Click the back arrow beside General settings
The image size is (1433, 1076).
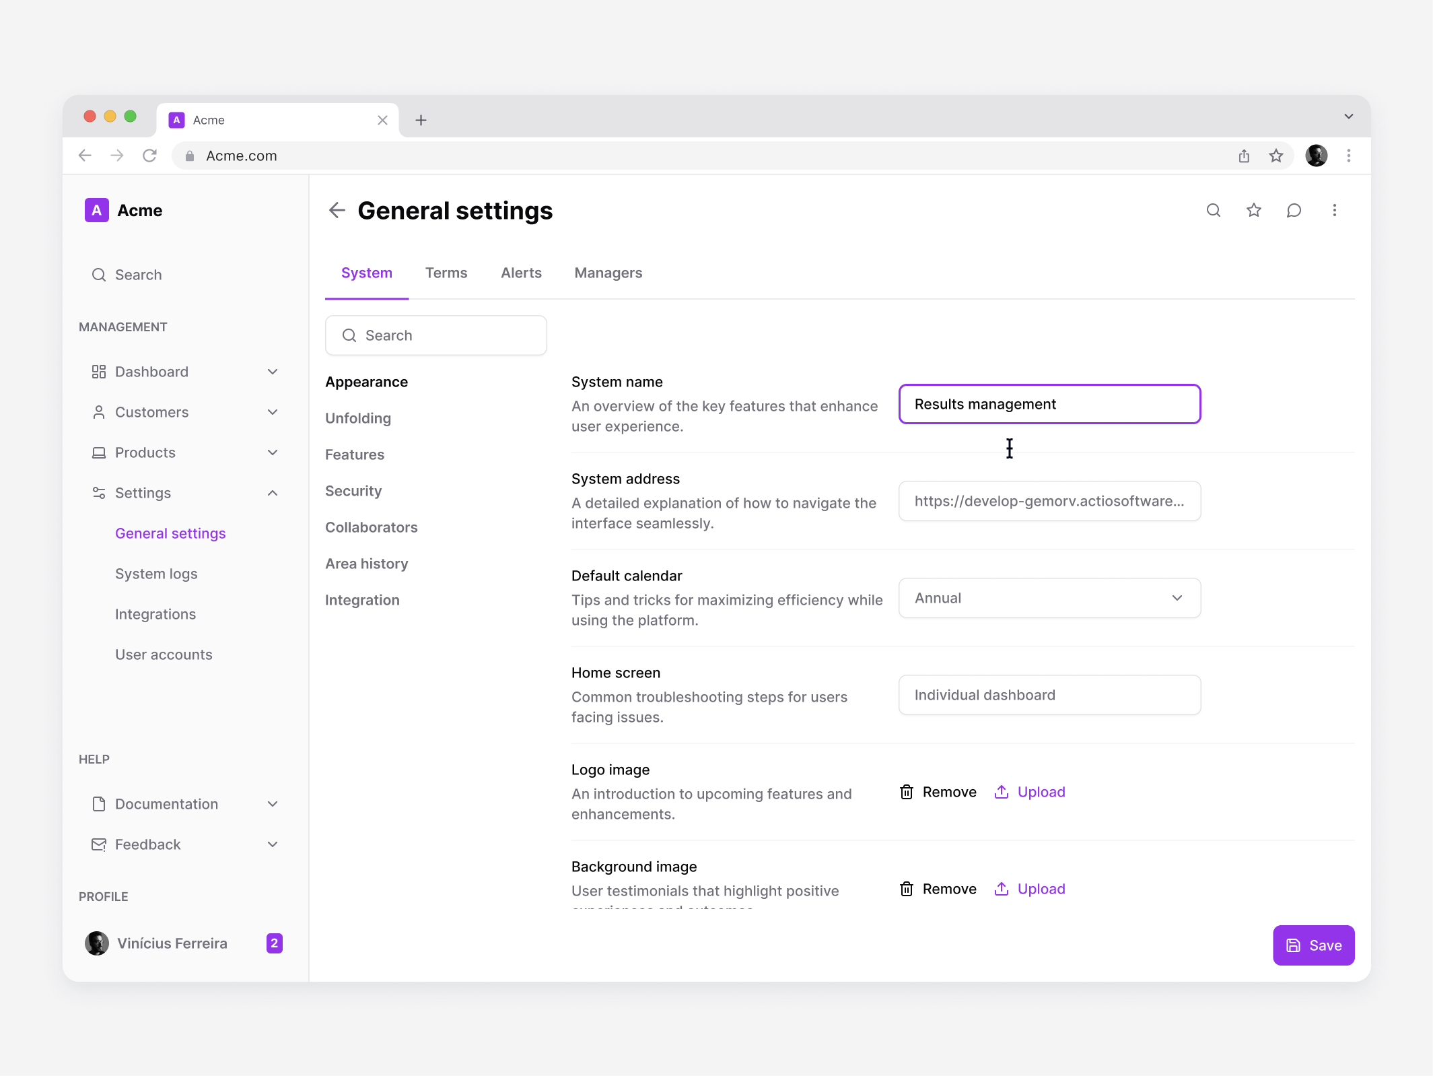(337, 211)
